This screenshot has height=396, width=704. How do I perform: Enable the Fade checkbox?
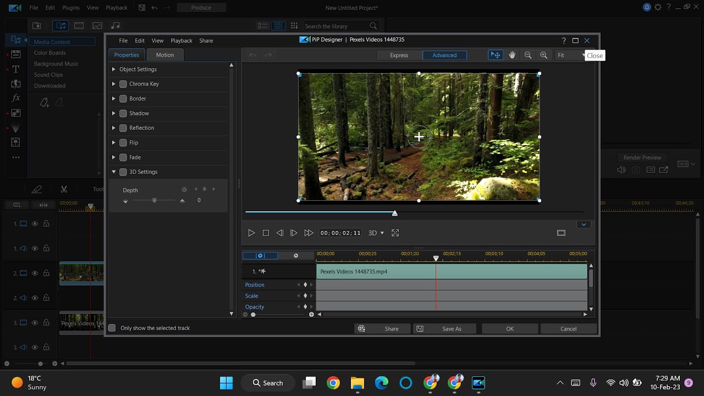123,157
